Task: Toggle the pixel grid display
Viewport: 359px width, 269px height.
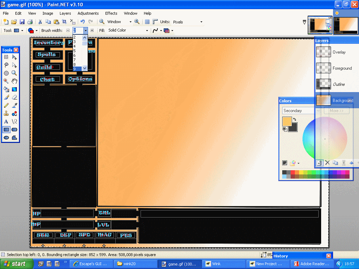Action: [x=147, y=22]
